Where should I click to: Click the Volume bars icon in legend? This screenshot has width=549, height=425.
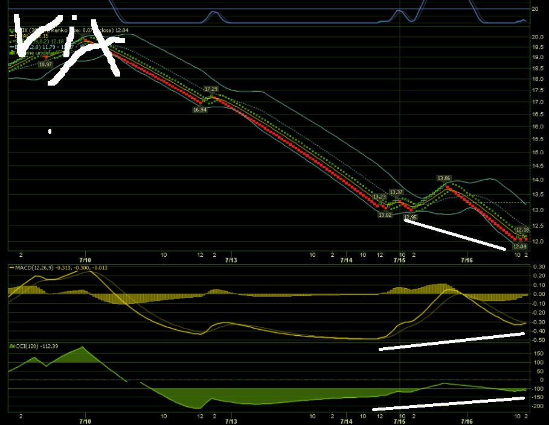tap(12, 52)
